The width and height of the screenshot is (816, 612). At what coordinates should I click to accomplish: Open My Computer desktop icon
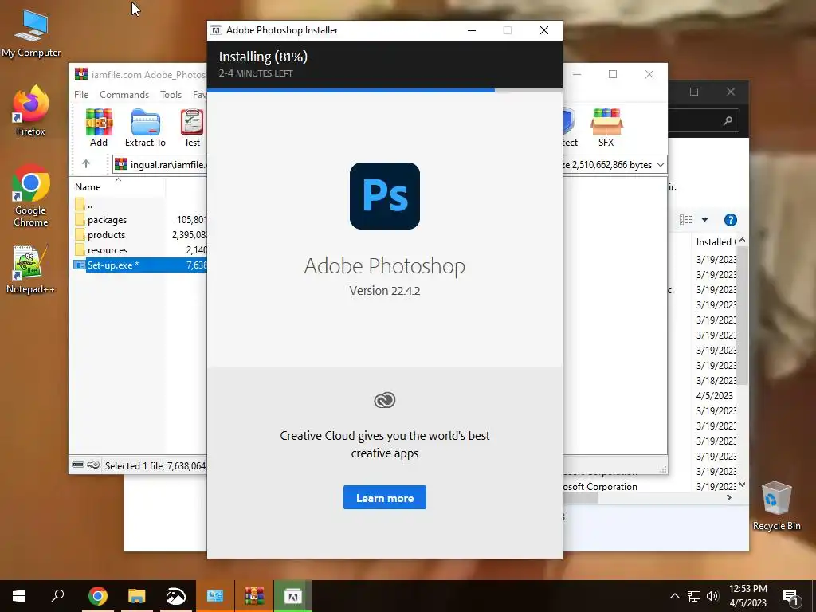31,33
